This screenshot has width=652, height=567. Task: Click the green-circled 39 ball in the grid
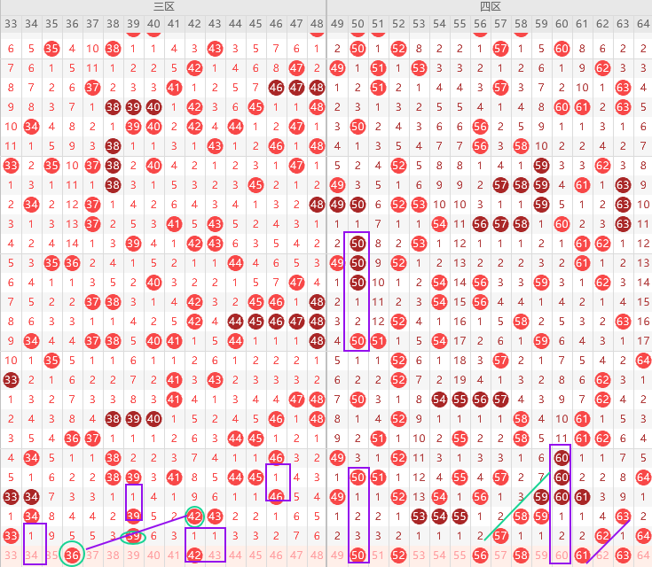coord(134,535)
